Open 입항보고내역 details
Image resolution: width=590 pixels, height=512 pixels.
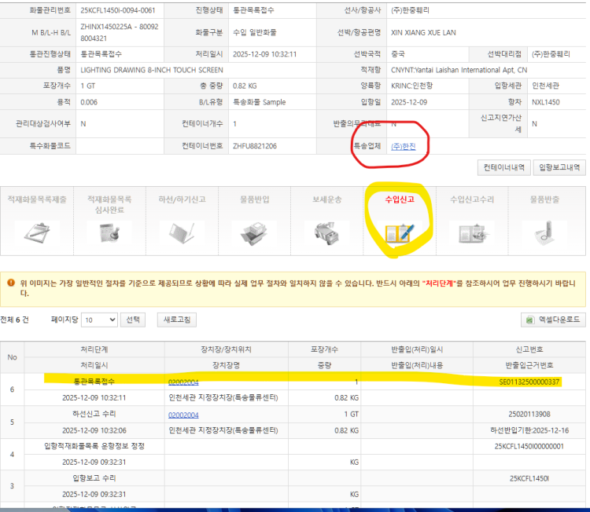(559, 167)
